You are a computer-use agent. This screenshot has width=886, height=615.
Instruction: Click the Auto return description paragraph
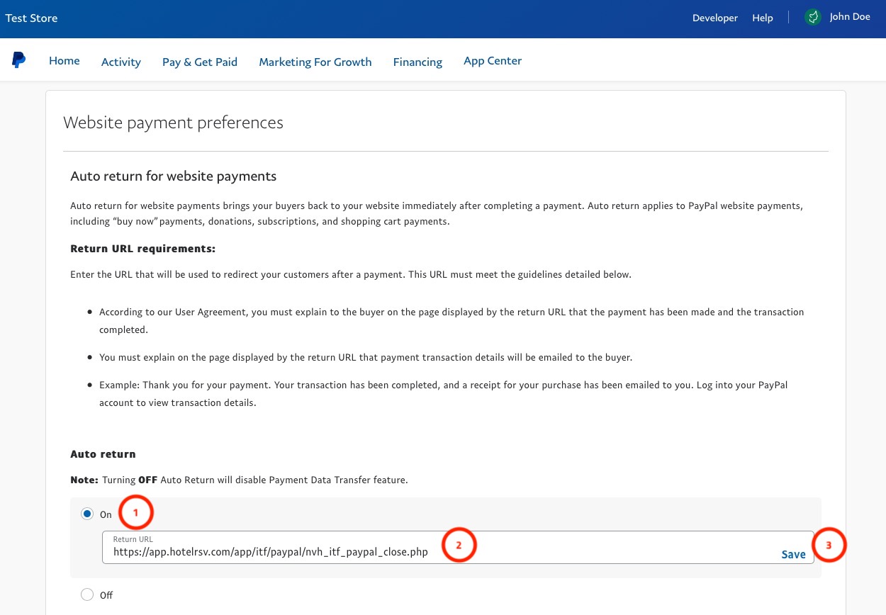tap(437, 213)
